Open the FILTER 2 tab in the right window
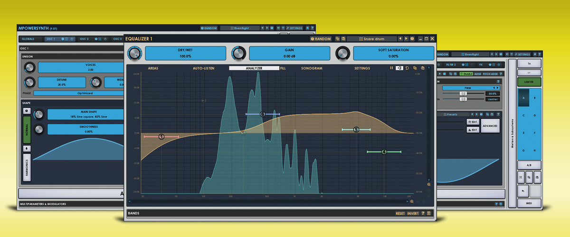The image size is (570, 237). click(x=451, y=64)
